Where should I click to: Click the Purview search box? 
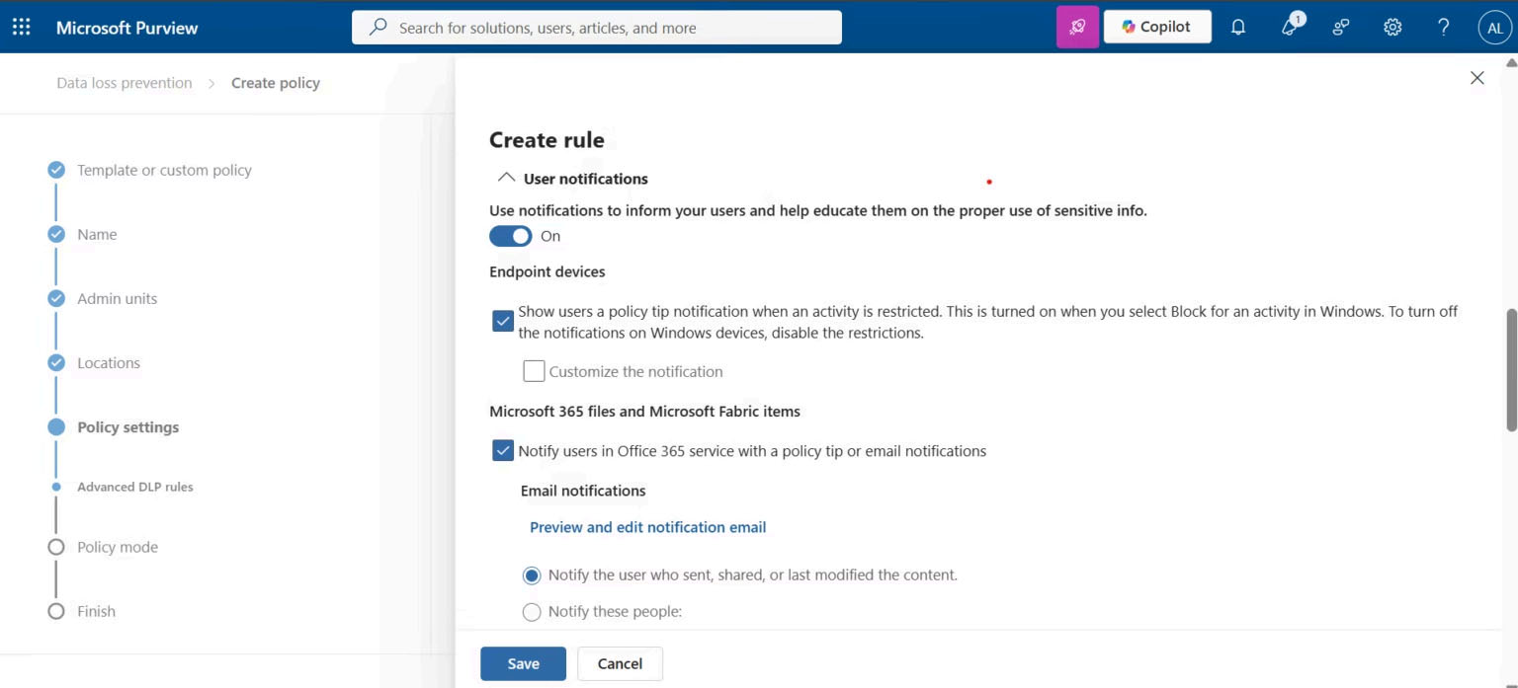[x=597, y=28]
